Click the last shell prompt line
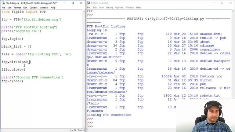 (x=90, y=126)
